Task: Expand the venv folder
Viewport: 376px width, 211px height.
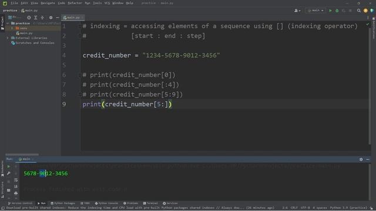Action: (x=12, y=28)
